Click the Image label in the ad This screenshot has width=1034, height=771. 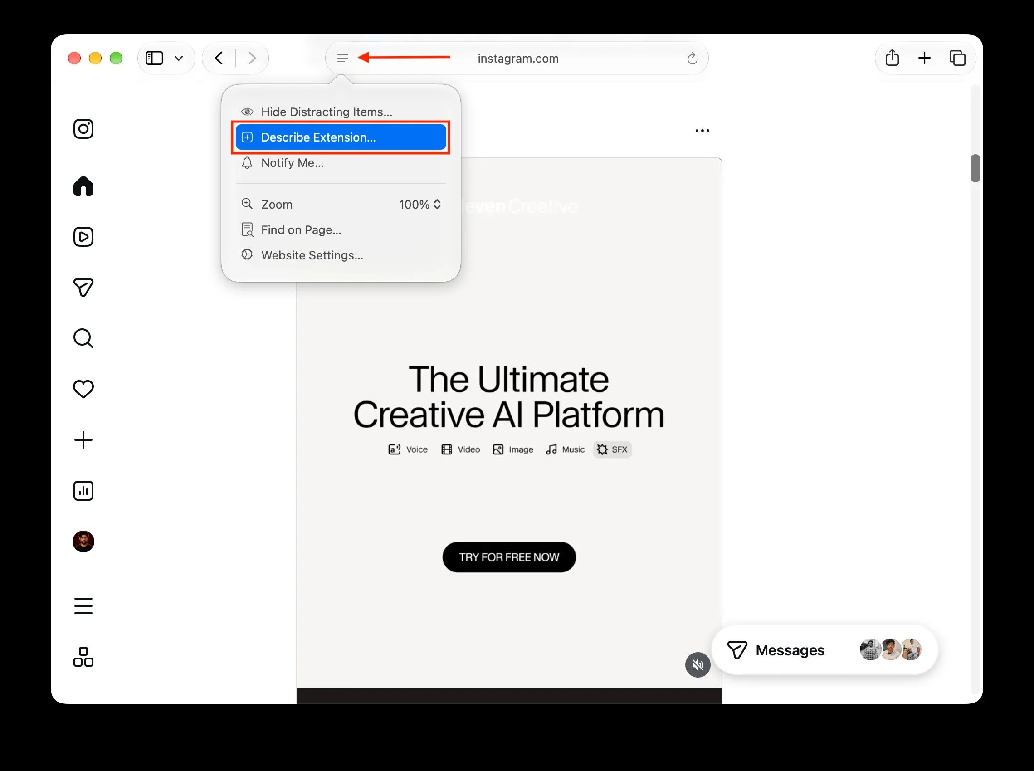521,449
